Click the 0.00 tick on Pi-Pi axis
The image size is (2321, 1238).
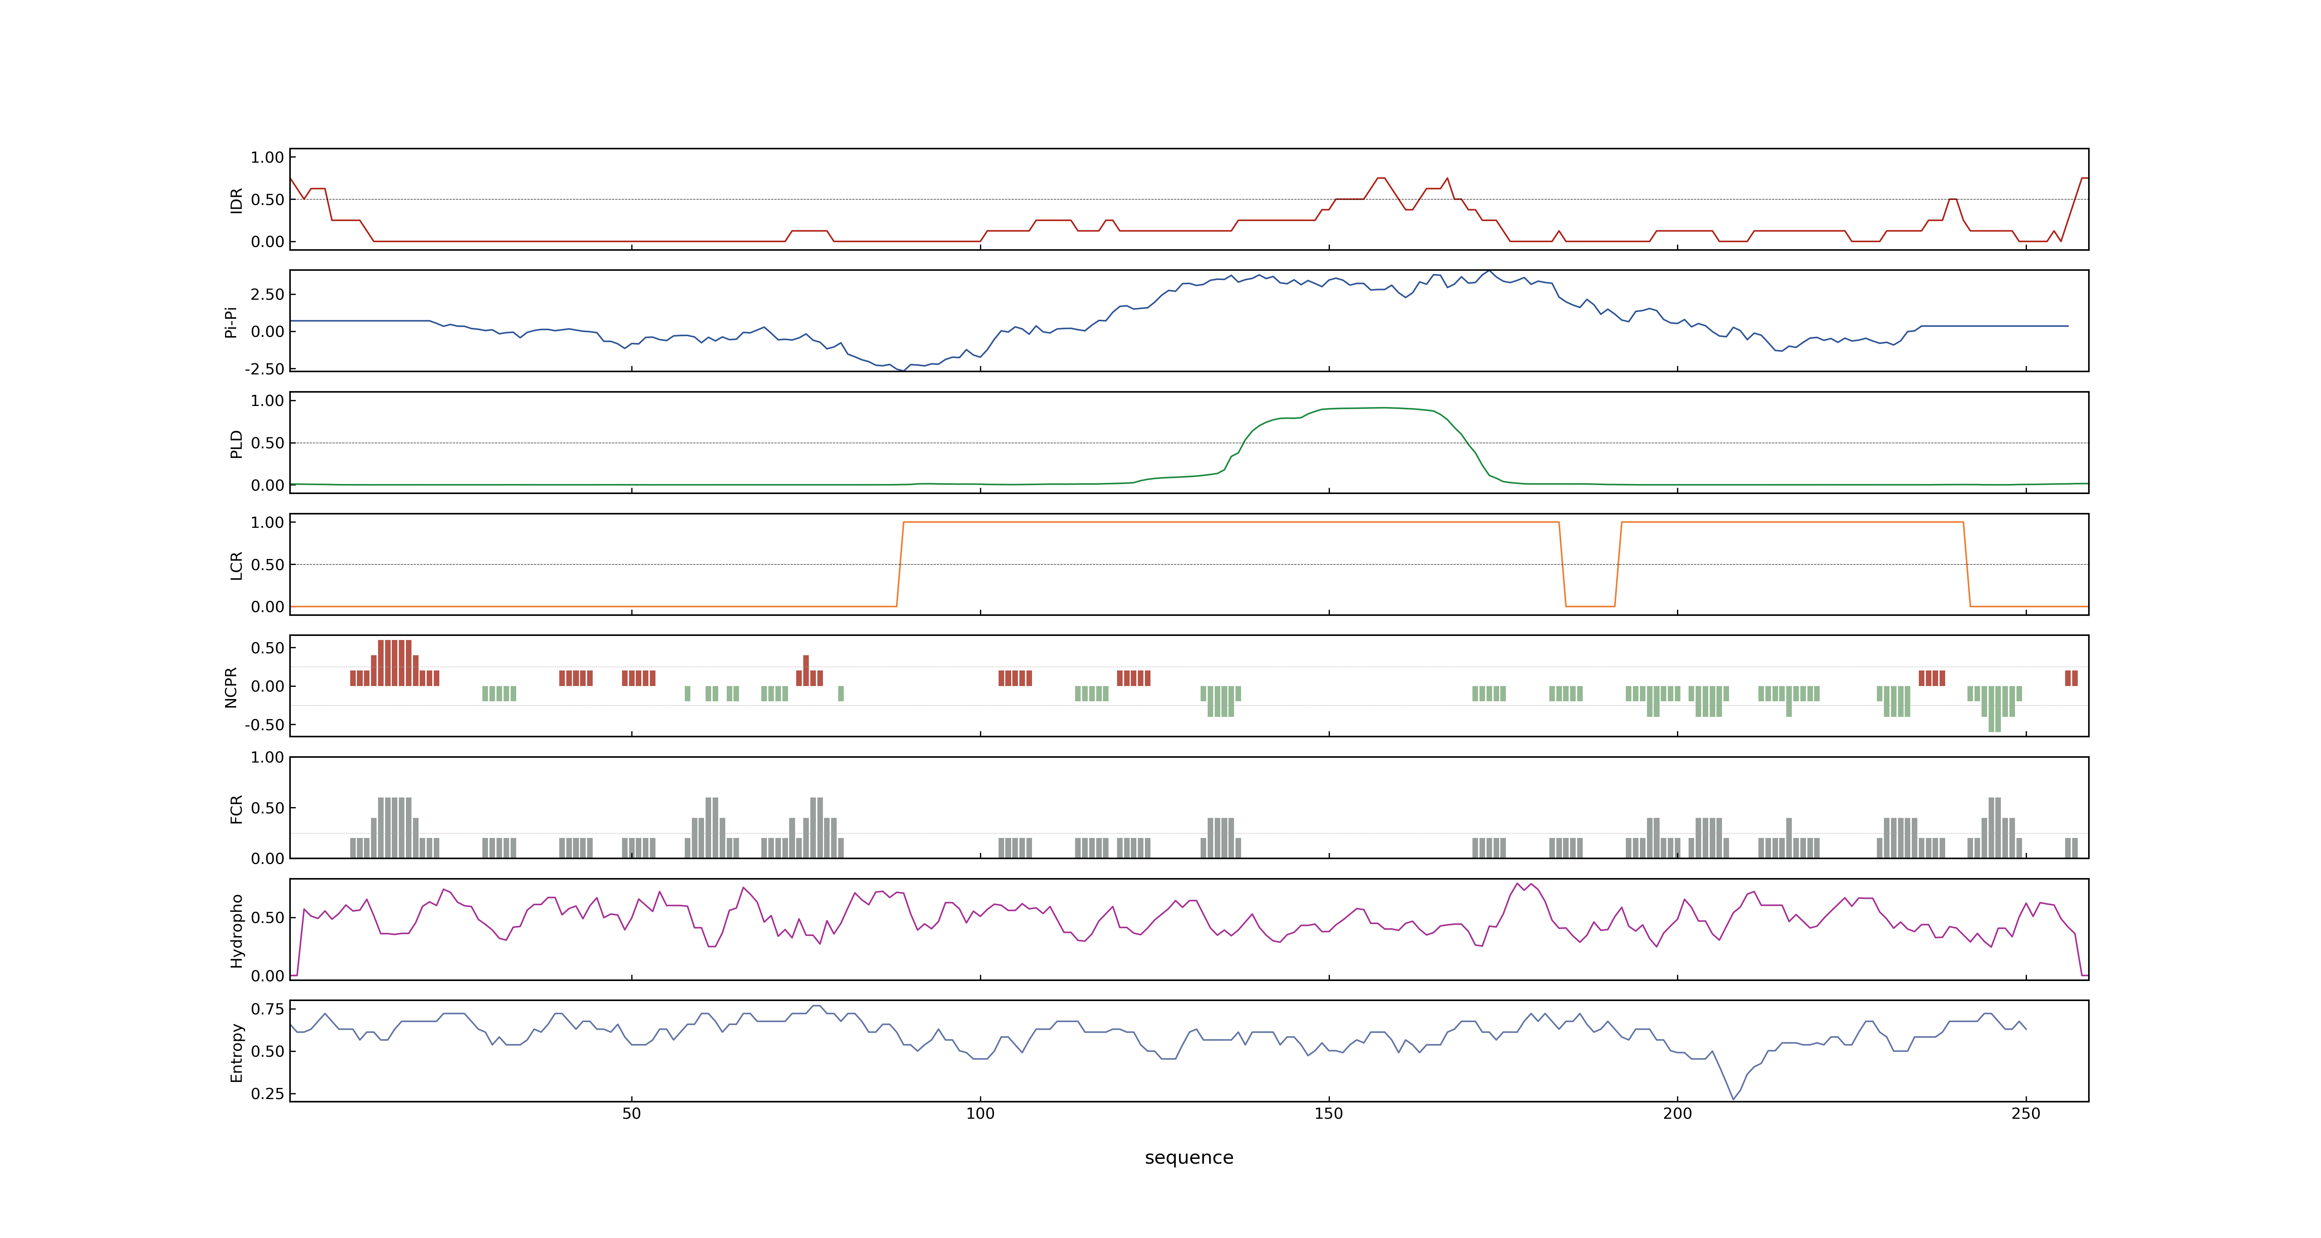coord(268,332)
